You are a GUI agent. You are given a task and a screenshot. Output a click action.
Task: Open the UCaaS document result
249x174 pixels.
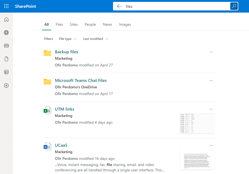pos(61,145)
